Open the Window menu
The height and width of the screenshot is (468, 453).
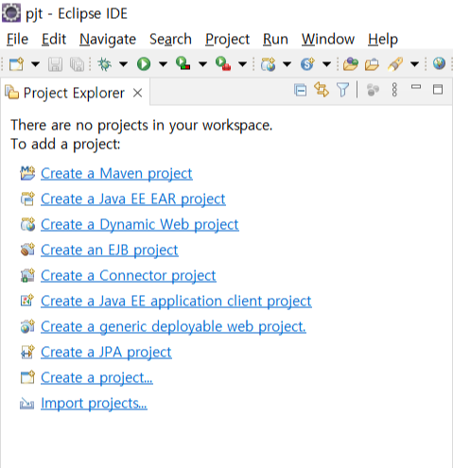pyautogui.click(x=328, y=40)
